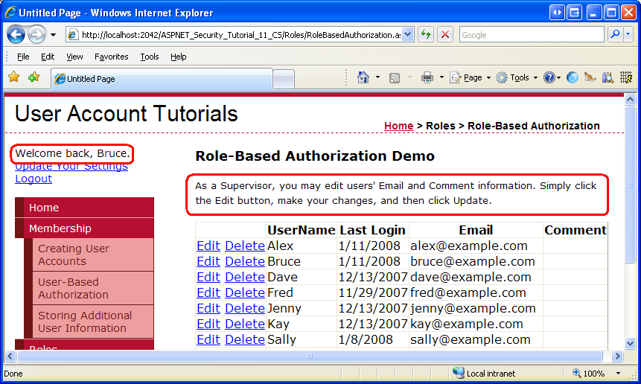The image size is (641, 384).
Task: Open the Favorites menu
Action: click(111, 57)
